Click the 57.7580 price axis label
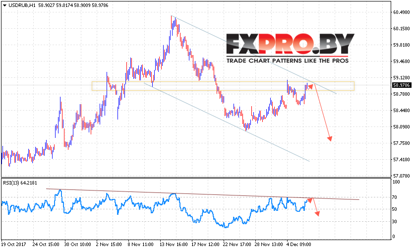 (402, 143)
